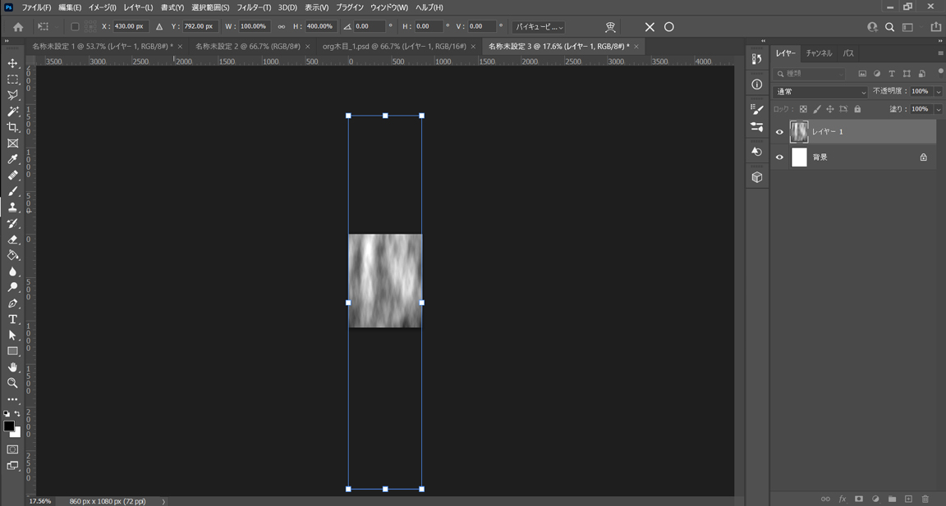Screen dimensions: 946x506
Task: Click the foreground color swatch
Action: point(9,426)
